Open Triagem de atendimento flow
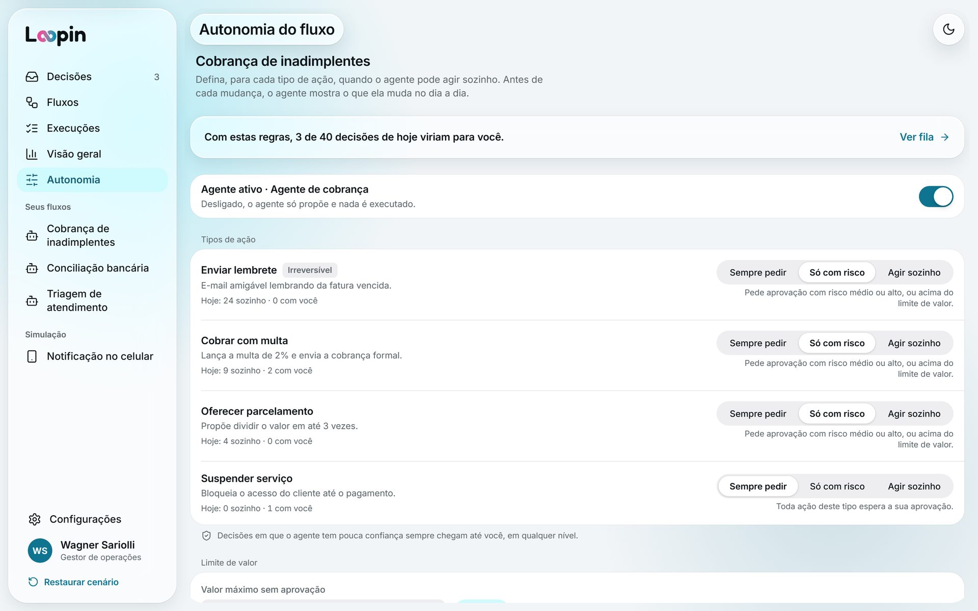The image size is (978, 611). click(x=92, y=301)
